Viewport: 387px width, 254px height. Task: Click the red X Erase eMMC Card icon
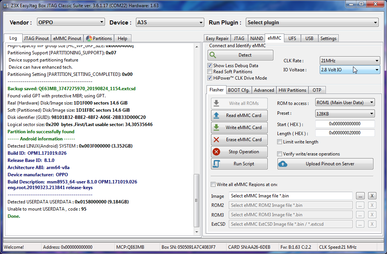(x=216, y=140)
